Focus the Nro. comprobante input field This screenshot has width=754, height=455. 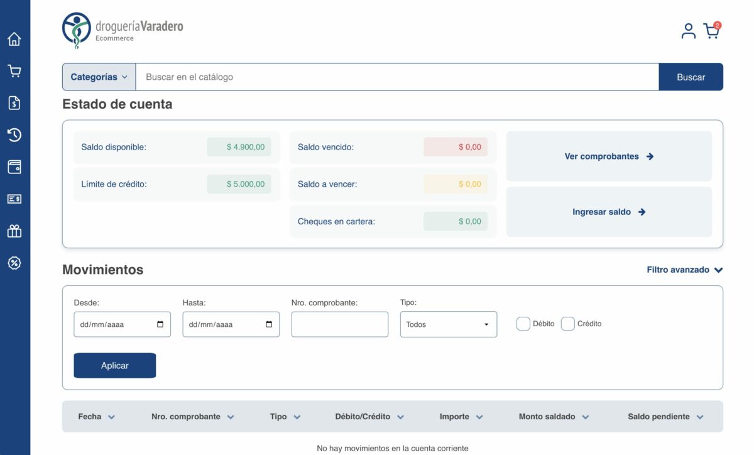click(339, 324)
